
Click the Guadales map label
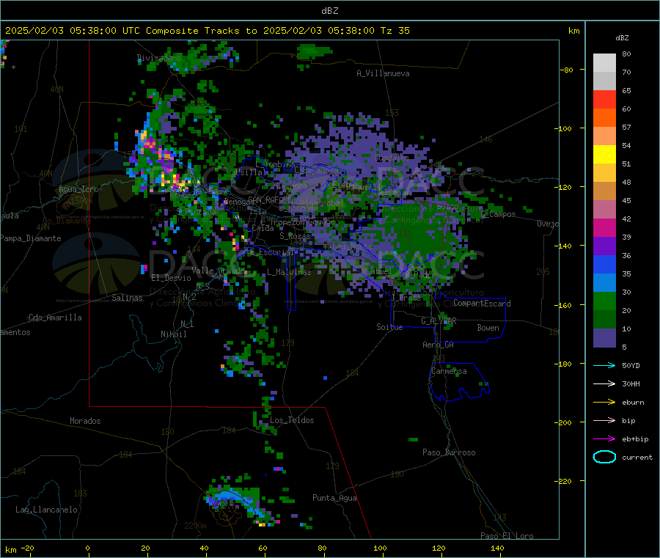[392, 158]
